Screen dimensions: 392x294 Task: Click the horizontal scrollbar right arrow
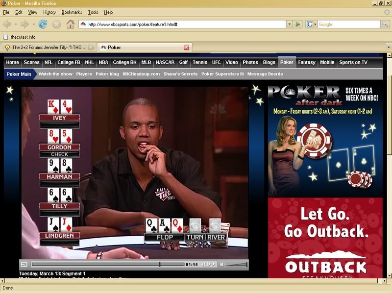tap(385, 281)
